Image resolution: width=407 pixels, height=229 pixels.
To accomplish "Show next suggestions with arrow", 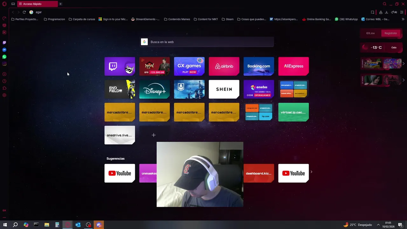I will [311, 172].
